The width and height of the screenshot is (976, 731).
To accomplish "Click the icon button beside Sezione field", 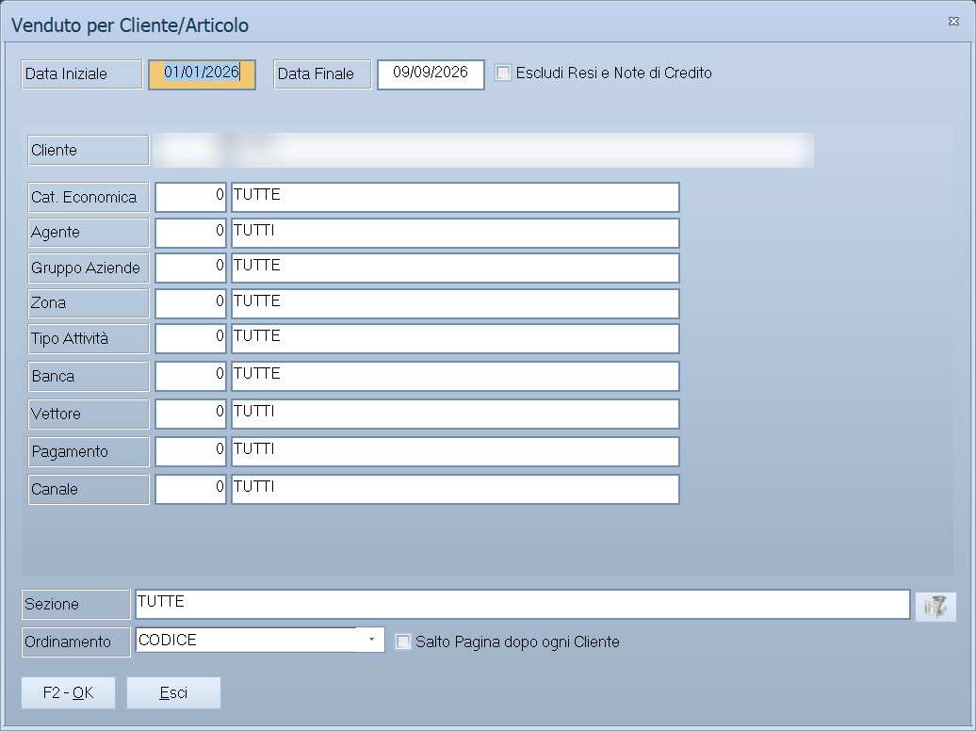I will coord(935,606).
